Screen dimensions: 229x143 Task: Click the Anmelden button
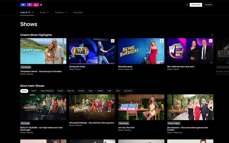tap(208, 5)
